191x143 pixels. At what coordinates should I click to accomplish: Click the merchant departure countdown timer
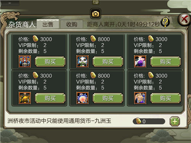[123, 24]
